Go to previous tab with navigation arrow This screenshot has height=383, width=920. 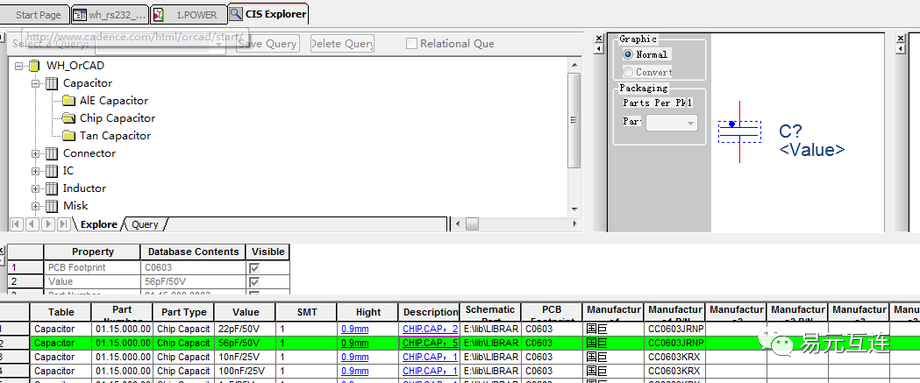click(32, 224)
